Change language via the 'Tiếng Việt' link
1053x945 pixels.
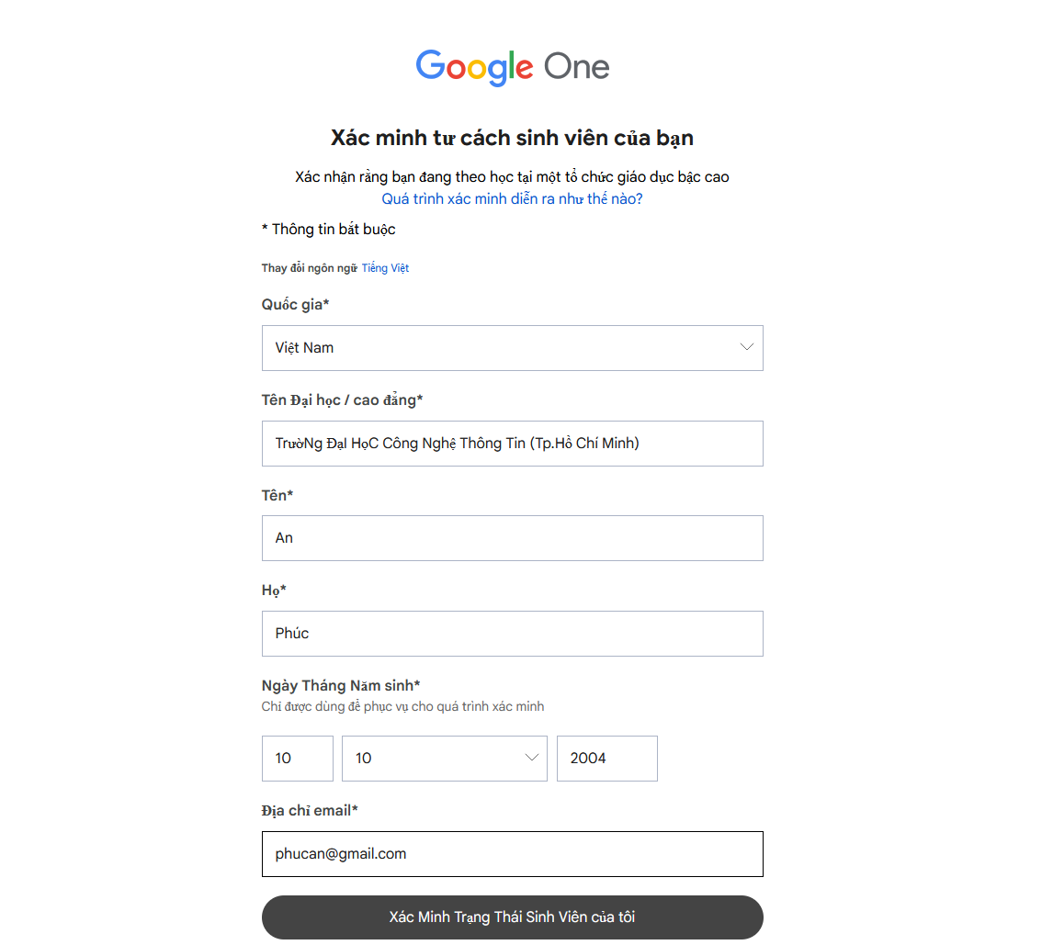(x=385, y=268)
